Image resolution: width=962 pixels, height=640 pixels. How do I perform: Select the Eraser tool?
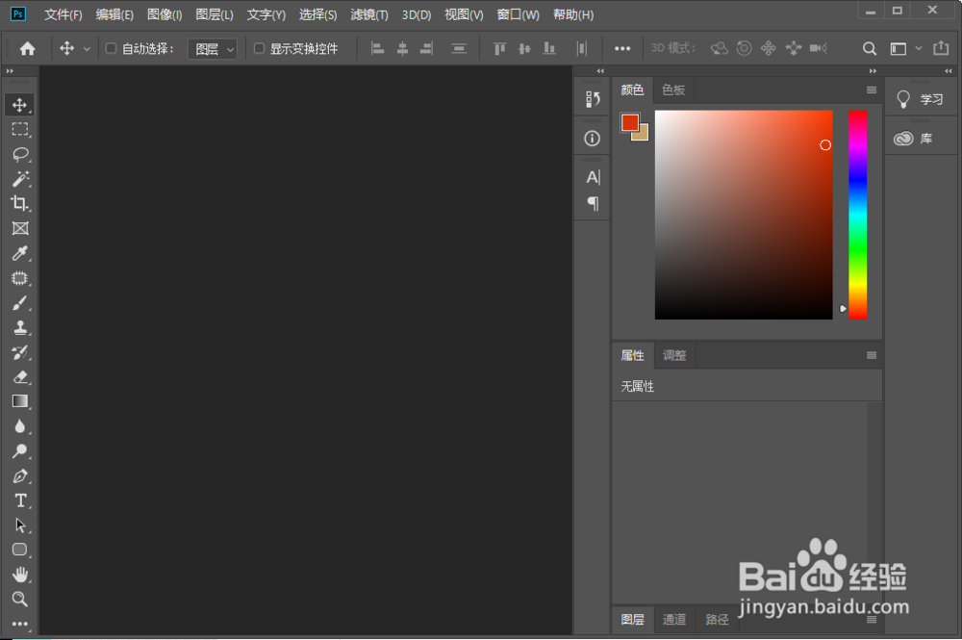pyautogui.click(x=19, y=376)
